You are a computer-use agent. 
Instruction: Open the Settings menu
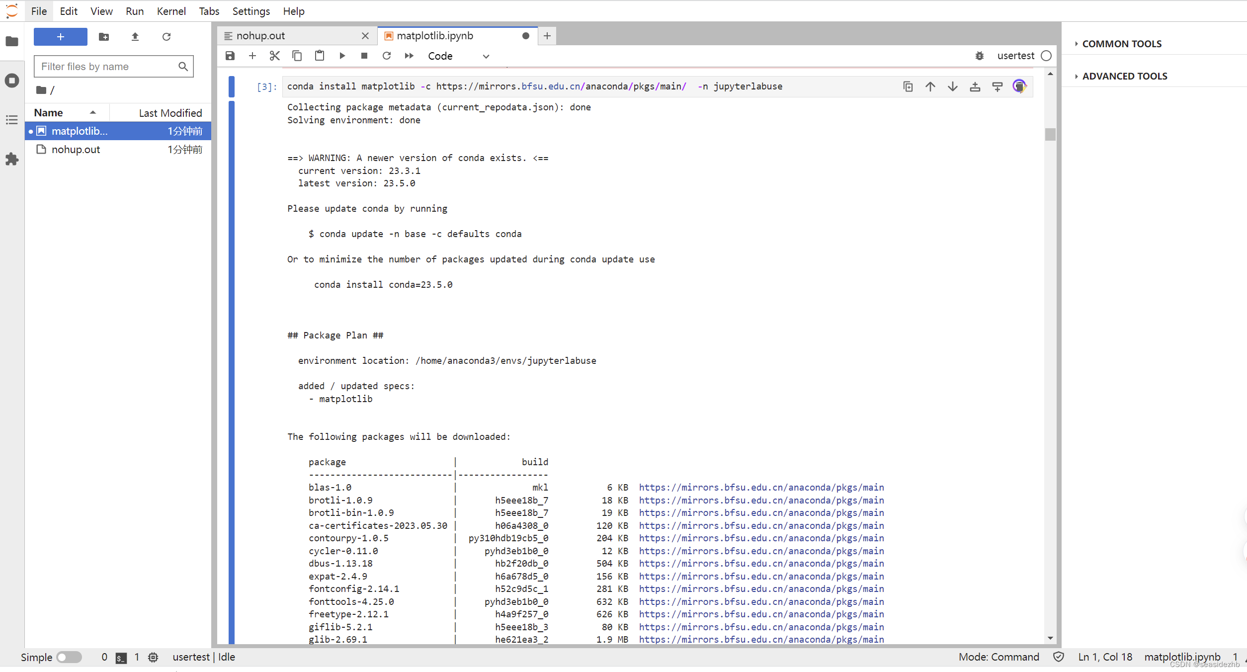pos(251,11)
